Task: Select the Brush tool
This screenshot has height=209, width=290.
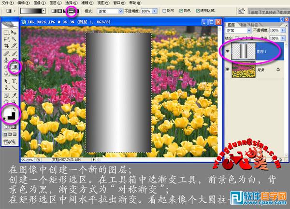Action: click(14, 54)
